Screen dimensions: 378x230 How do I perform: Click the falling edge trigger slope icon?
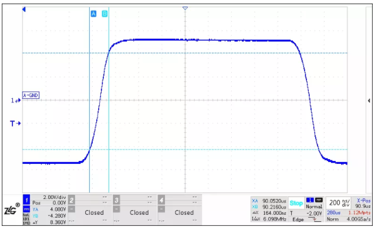click(315, 219)
